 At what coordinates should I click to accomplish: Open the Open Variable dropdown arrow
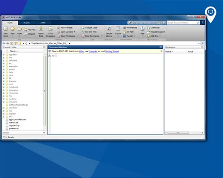click(74, 32)
